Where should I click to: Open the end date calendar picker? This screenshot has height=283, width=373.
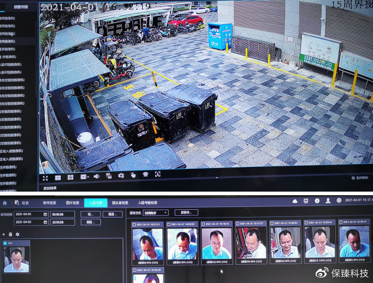point(45,222)
